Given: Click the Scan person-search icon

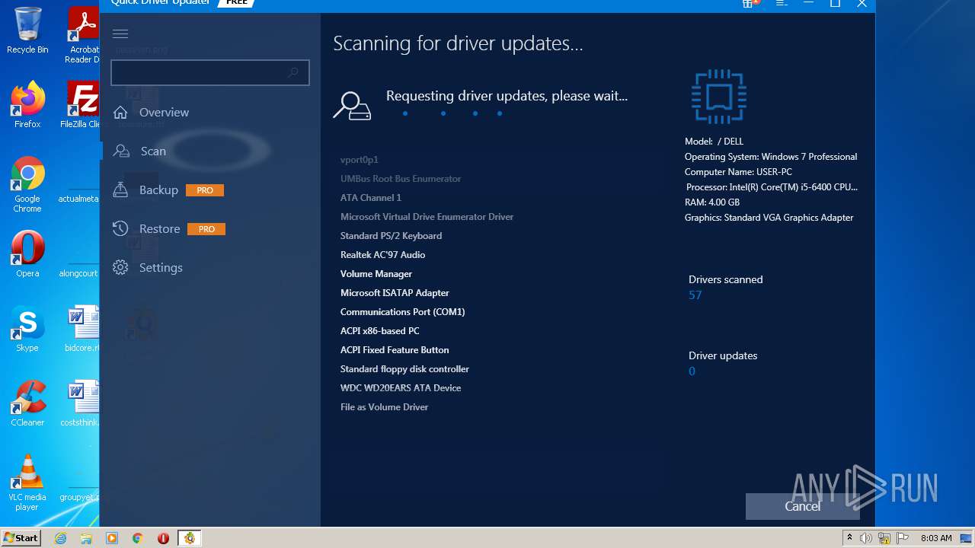Looking at the screenshot, I should click(120, 151).
